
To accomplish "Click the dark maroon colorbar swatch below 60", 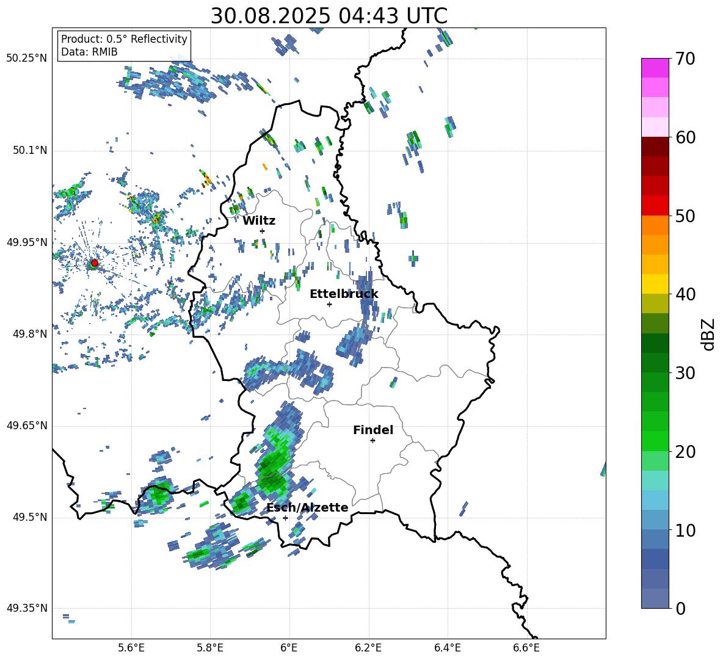I will (655, 147).
